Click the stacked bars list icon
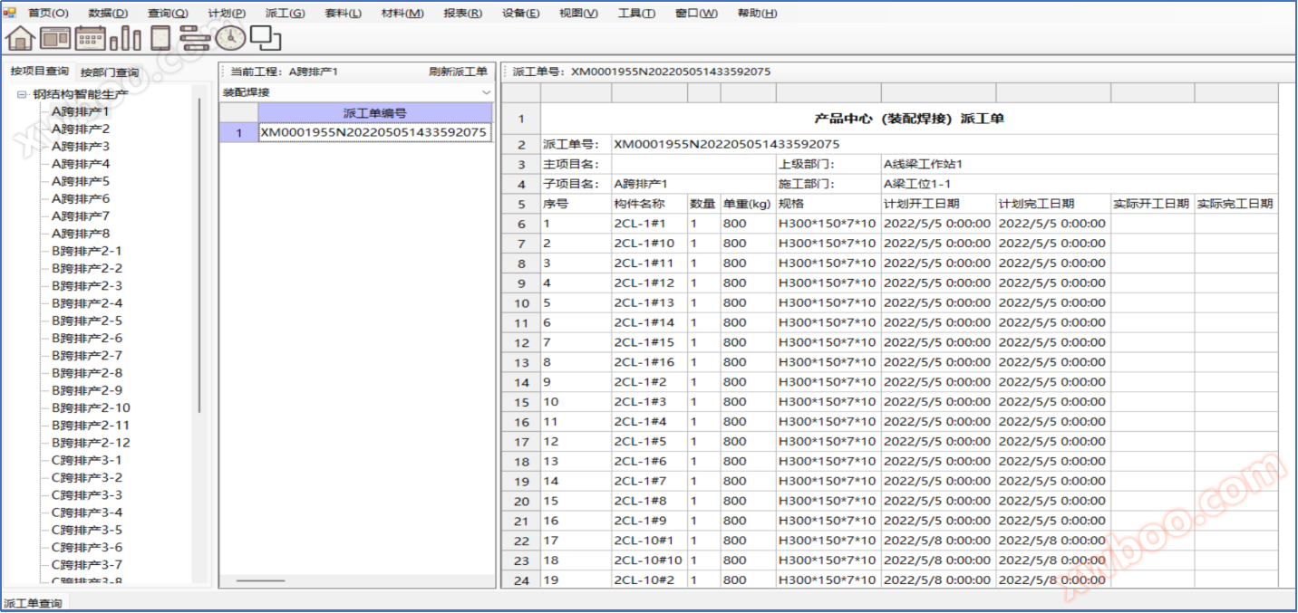This screenshot has width=1298, height=613. point(195,38)
